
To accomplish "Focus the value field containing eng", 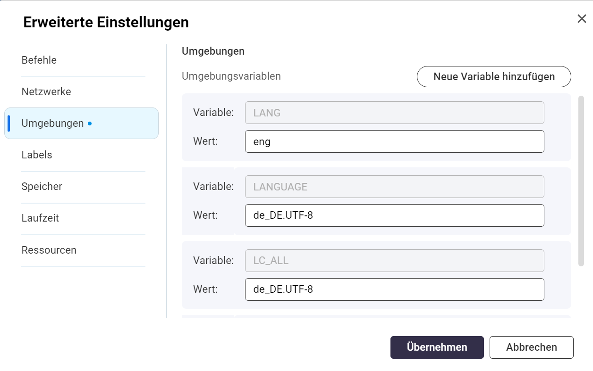I will tap(394, 141).
